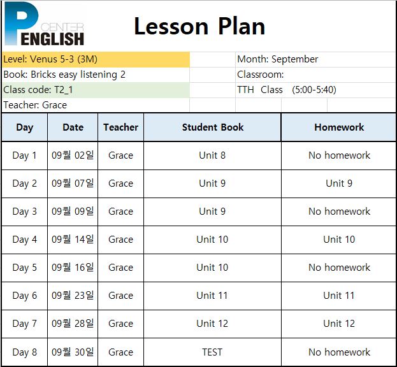Click the Day column header
This screenshot has width=397, height=367.
[25, 127]
